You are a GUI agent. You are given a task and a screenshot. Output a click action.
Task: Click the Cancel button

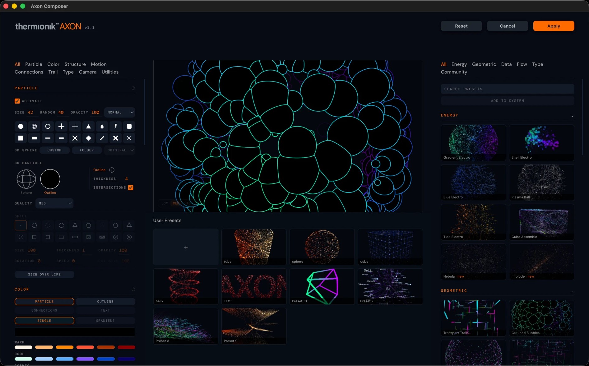(508, 26)
